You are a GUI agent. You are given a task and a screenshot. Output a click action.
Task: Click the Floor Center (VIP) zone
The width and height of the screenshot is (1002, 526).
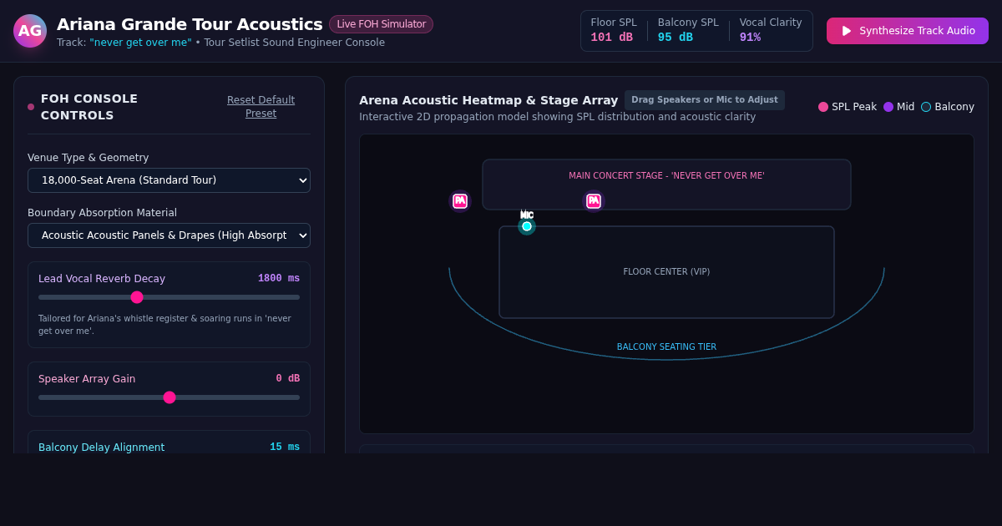coord(666,272)
